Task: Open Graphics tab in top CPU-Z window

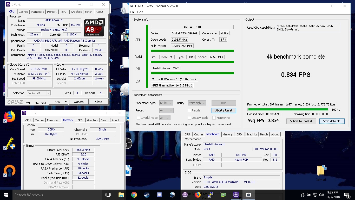Action: [x=76, y=12]
